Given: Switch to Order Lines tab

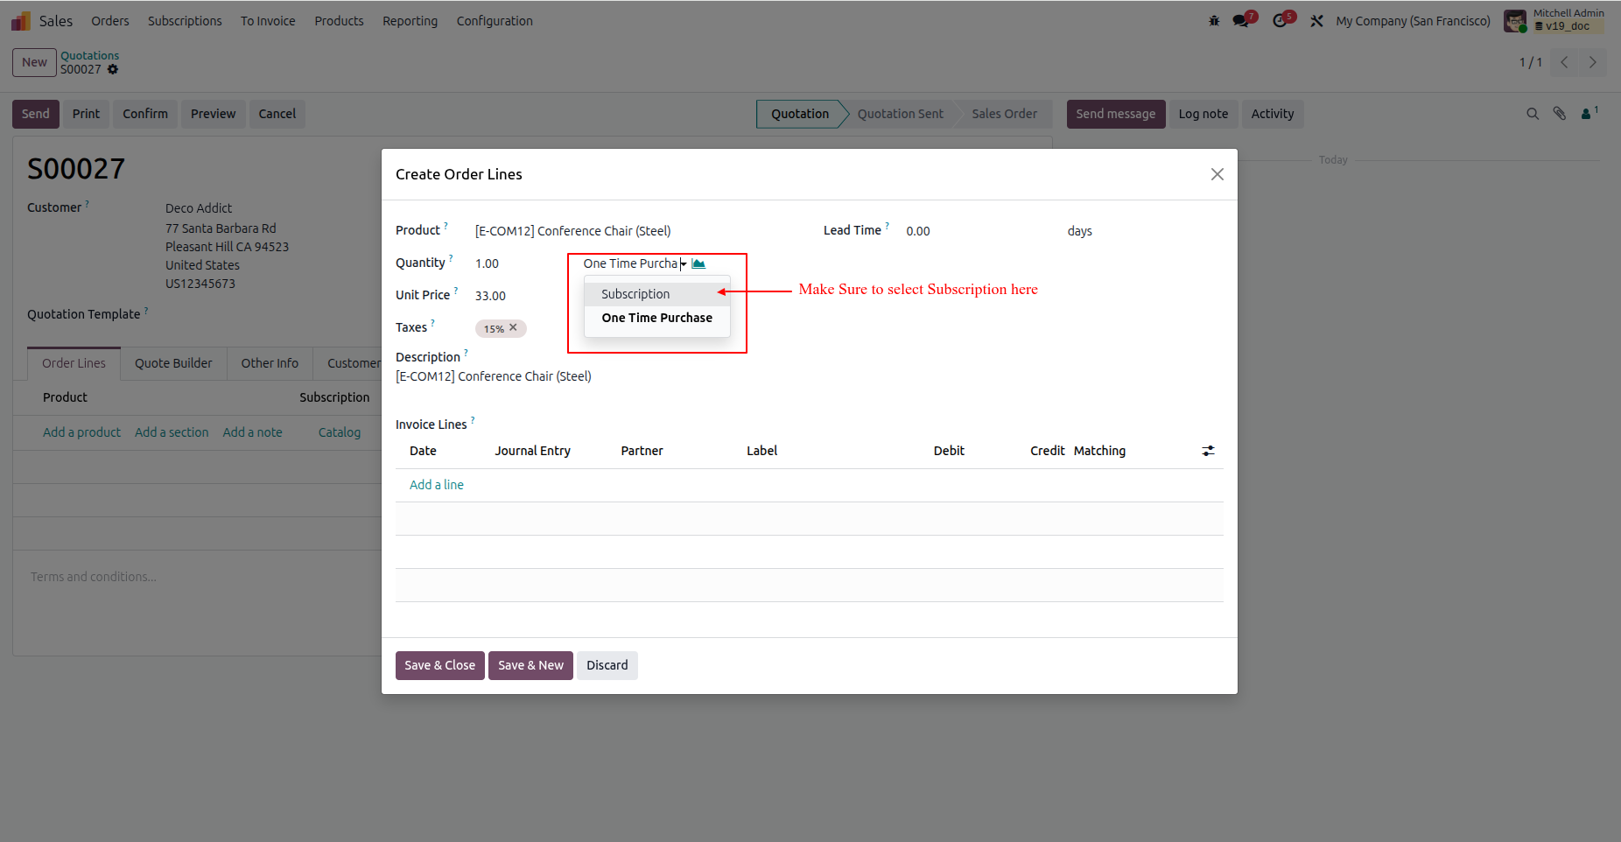Looking at the screenshot, I should [x=74, y=363].
